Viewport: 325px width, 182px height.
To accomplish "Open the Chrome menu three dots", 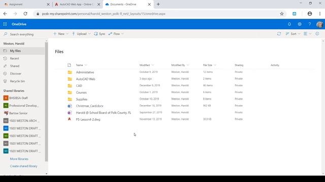I will tap(320, 14).
